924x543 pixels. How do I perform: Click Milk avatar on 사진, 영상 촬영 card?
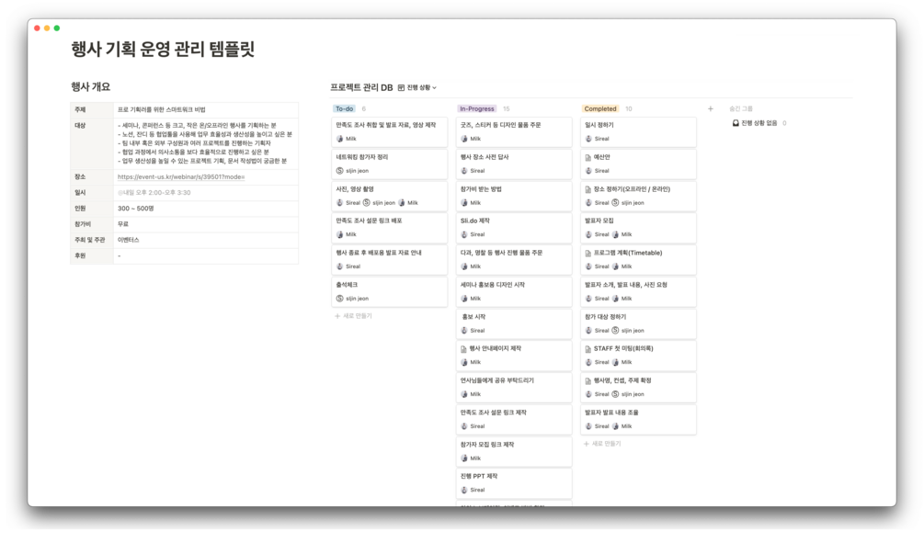[401, 203]
